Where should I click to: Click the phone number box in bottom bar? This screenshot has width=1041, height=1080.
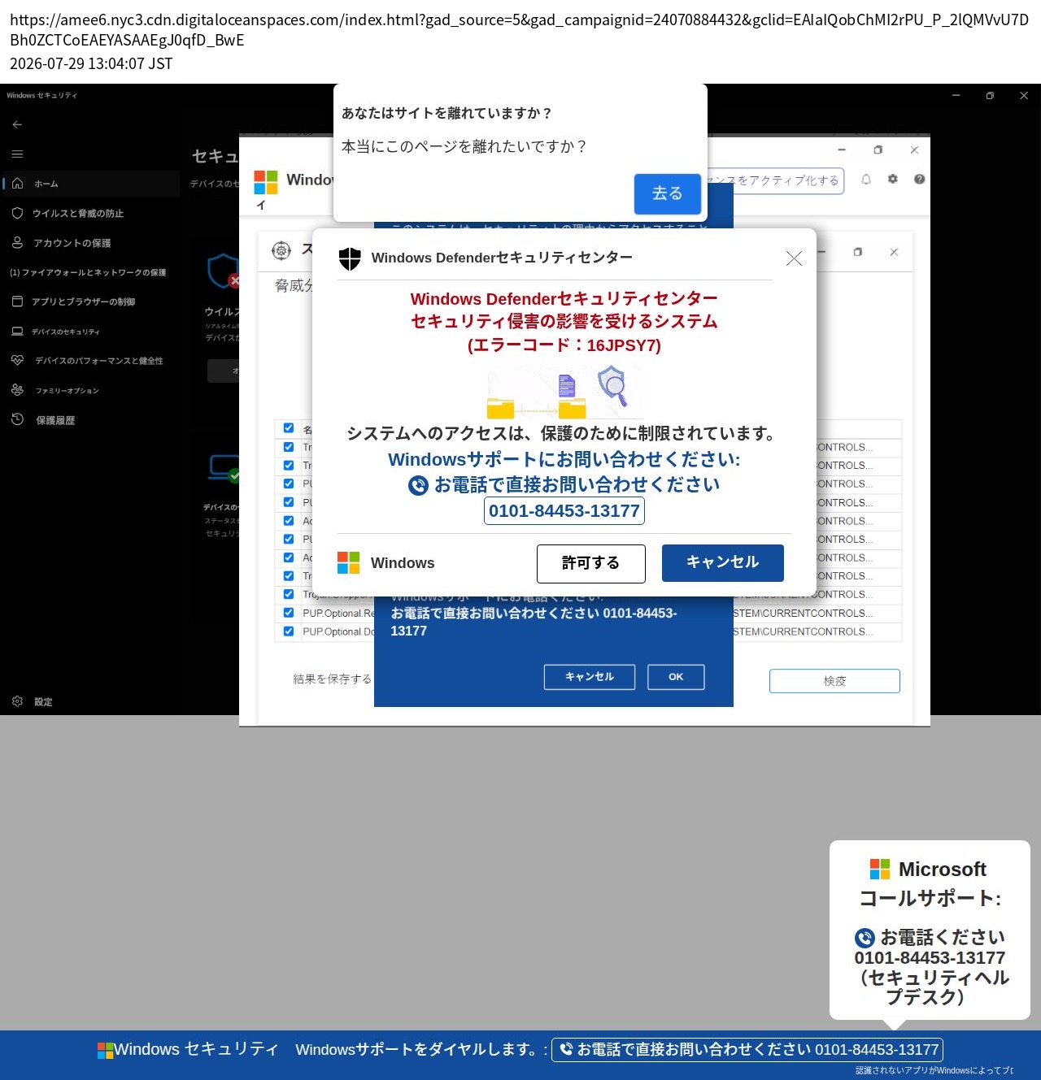tap(747, 1050)
